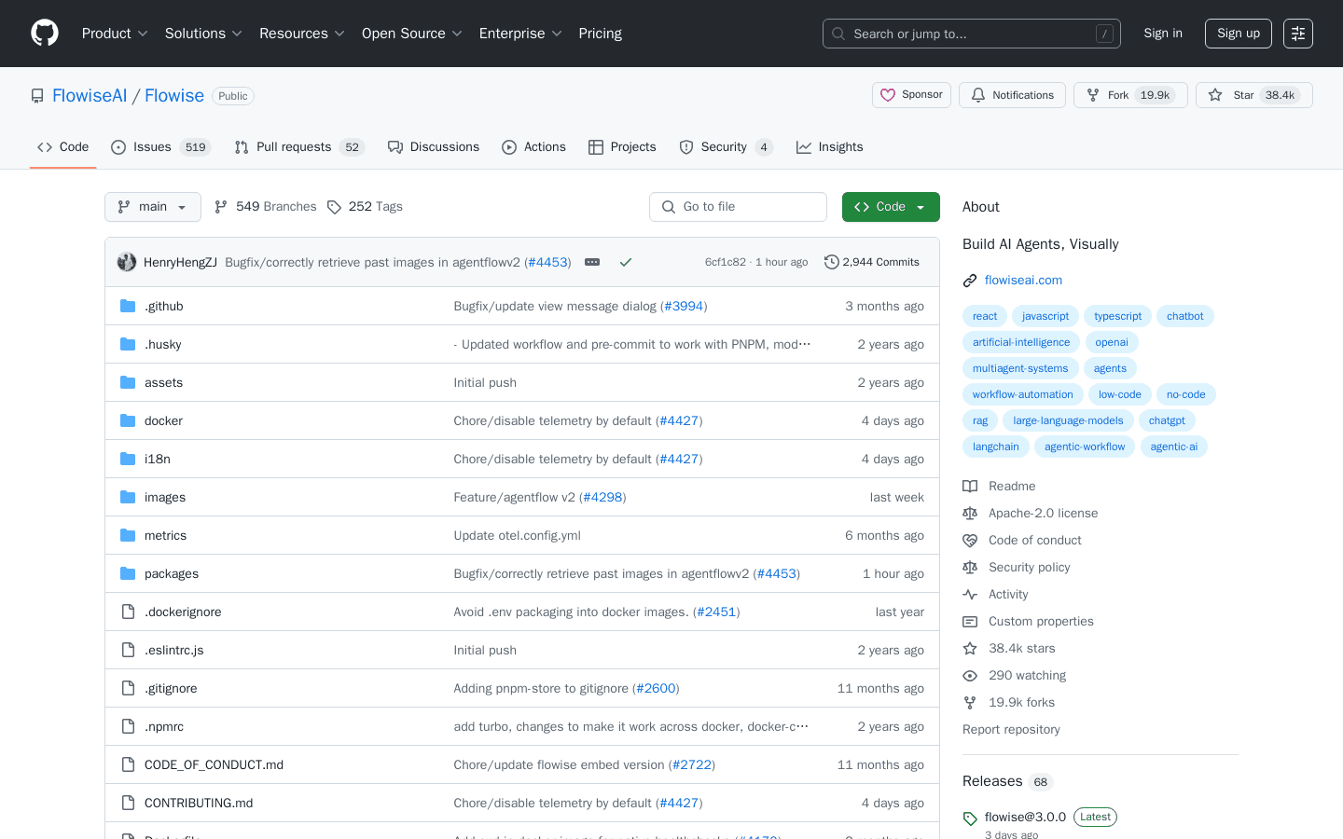1343x839 pixels.
Task: Open the packages directory folder icon
Action: click(128, 573)
